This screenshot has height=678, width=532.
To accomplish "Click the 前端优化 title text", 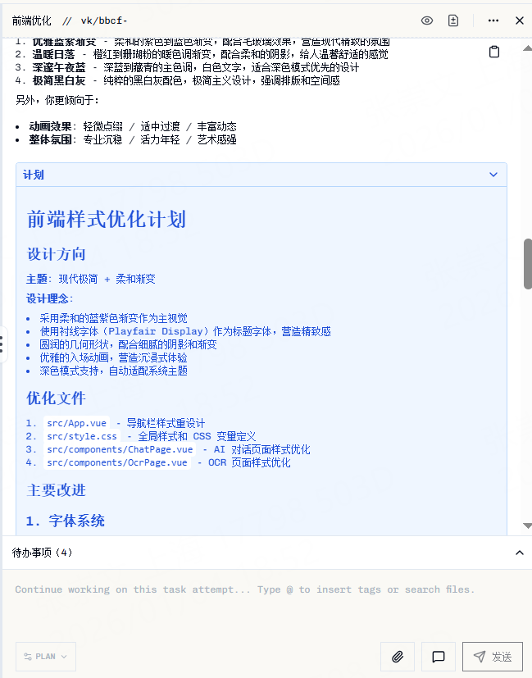I will click(31, 20).
